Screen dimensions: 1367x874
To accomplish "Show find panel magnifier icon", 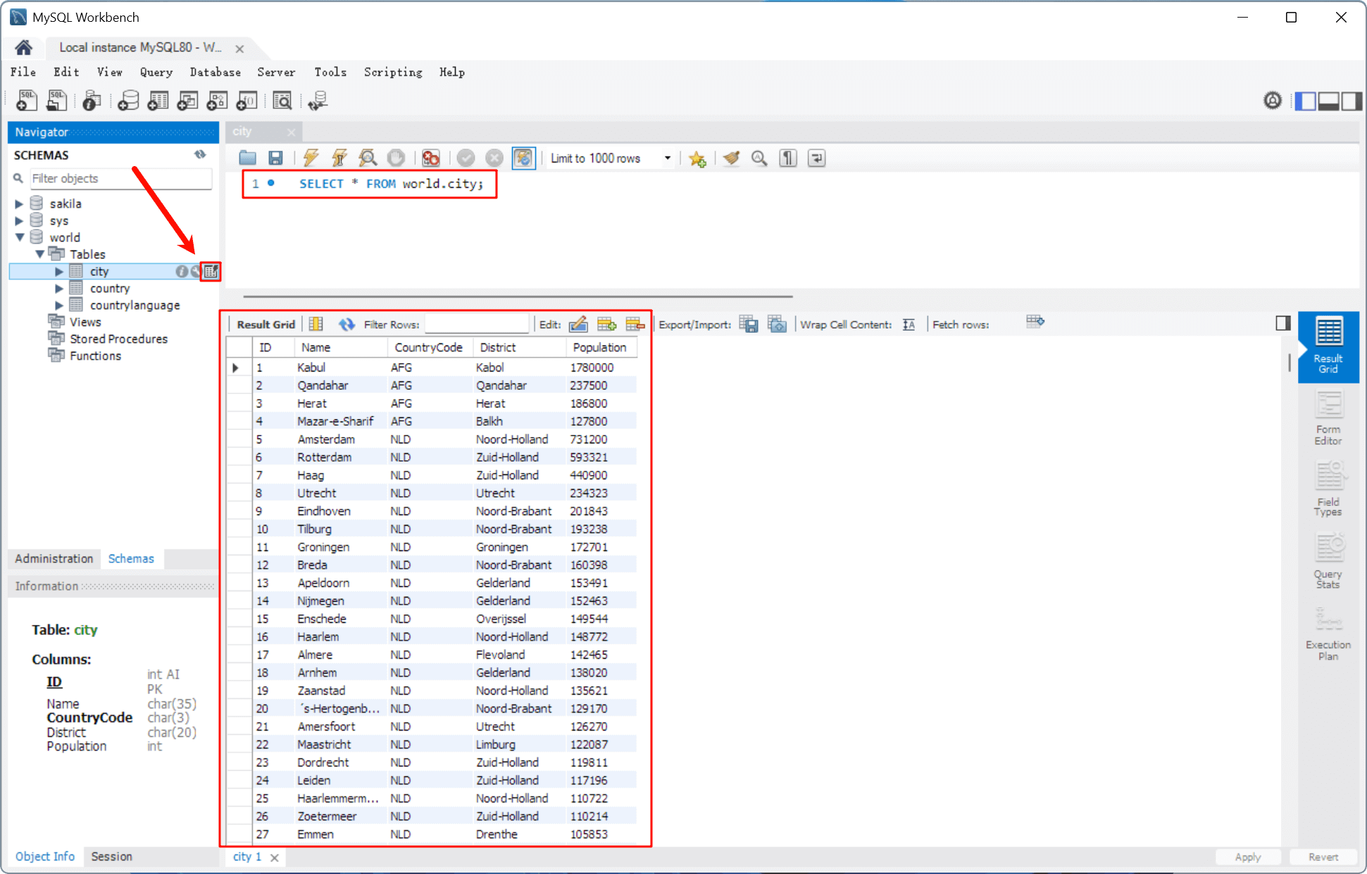I will pyautogui.click(x=759, y=158).
